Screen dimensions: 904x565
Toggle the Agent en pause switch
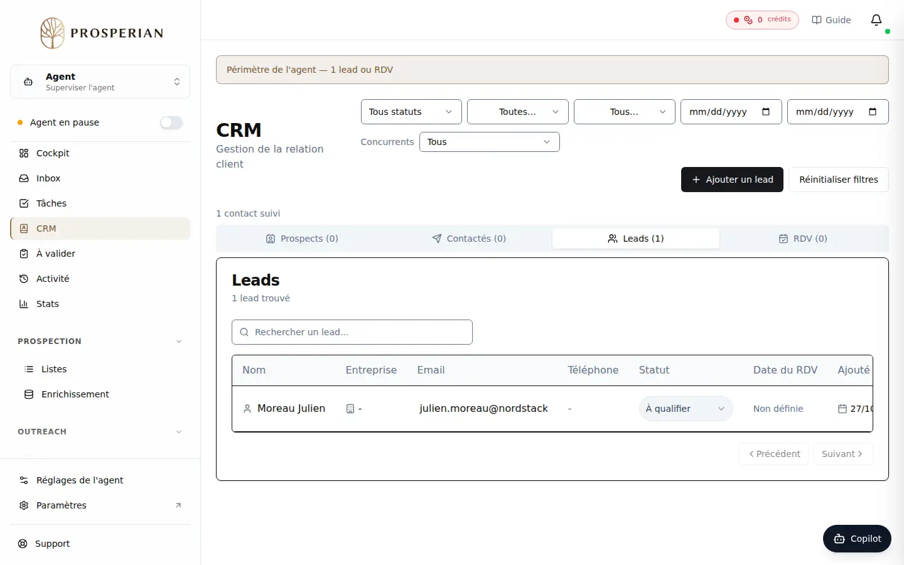171,122
